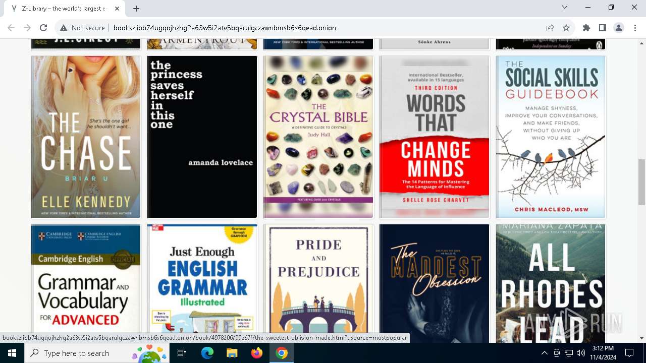The height and width of the screenshot is (363, 646).
Task: Open the network tray icon
Action: [x=569, y=353]
